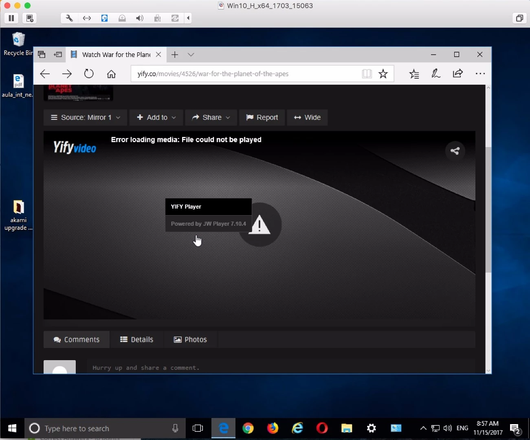Focus the yify.co address bar
The height and width of the screenshot is (440, 530).
tap(244, 74)
